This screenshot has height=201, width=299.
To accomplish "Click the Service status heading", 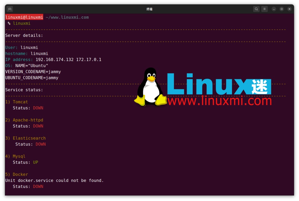I will pos(24,90).
